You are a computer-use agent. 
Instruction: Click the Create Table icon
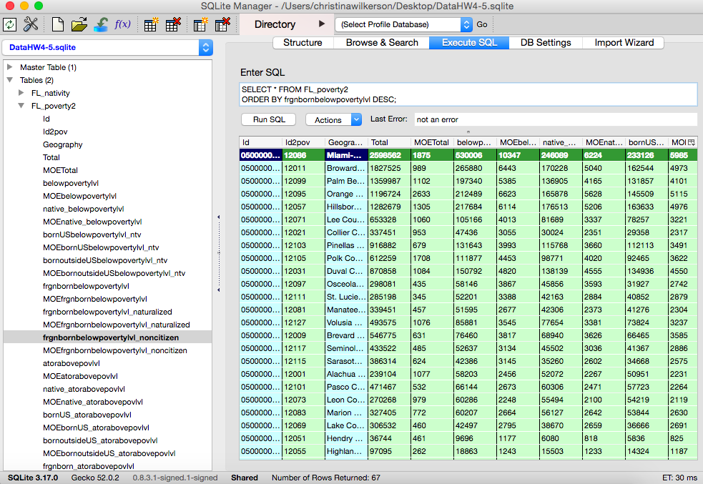click(151, 24)
